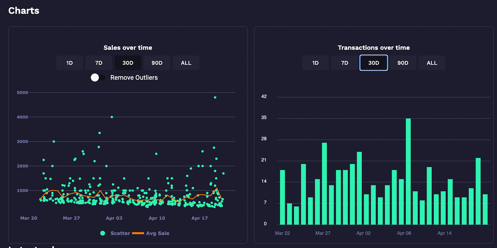Select ALL range for Transactions over time
This screenshot has width=497, height=248.
[x=432, y=63]
